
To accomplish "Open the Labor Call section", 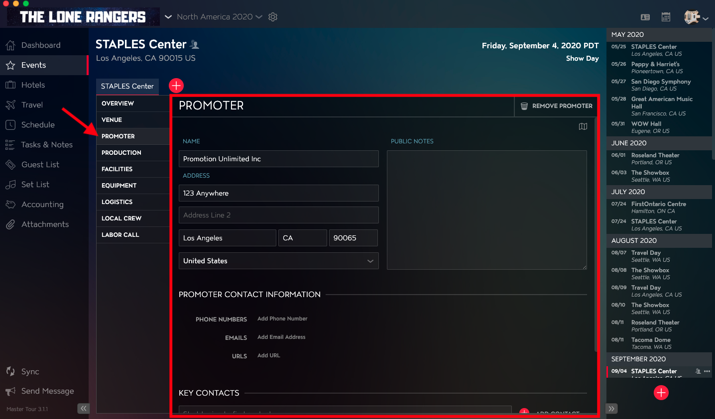I will pyautogui.click(x=132, y=235).
